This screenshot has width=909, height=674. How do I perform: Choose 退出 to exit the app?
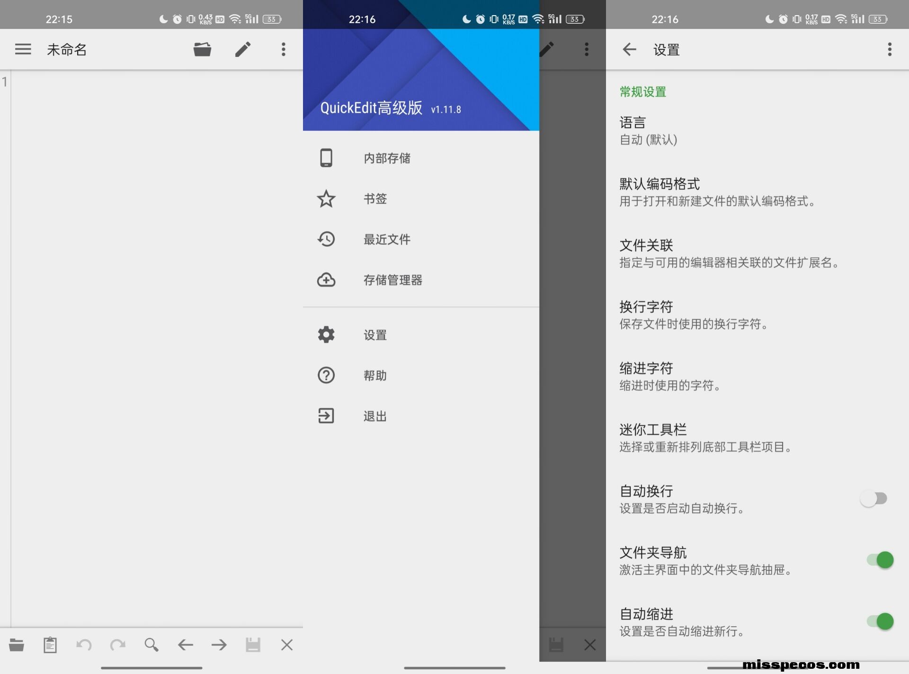coord(421,416)
